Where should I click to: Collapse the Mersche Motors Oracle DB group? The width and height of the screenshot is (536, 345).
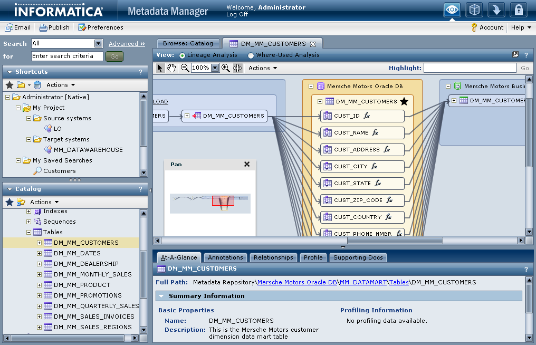click(311, 86)
